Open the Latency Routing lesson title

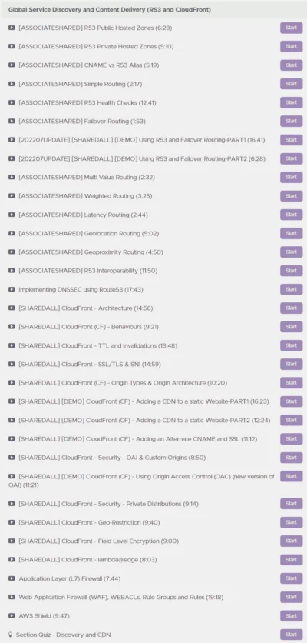tap(83, 215)
